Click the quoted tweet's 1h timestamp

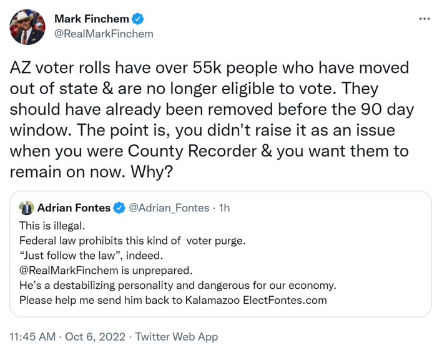[x=223, y=208]
